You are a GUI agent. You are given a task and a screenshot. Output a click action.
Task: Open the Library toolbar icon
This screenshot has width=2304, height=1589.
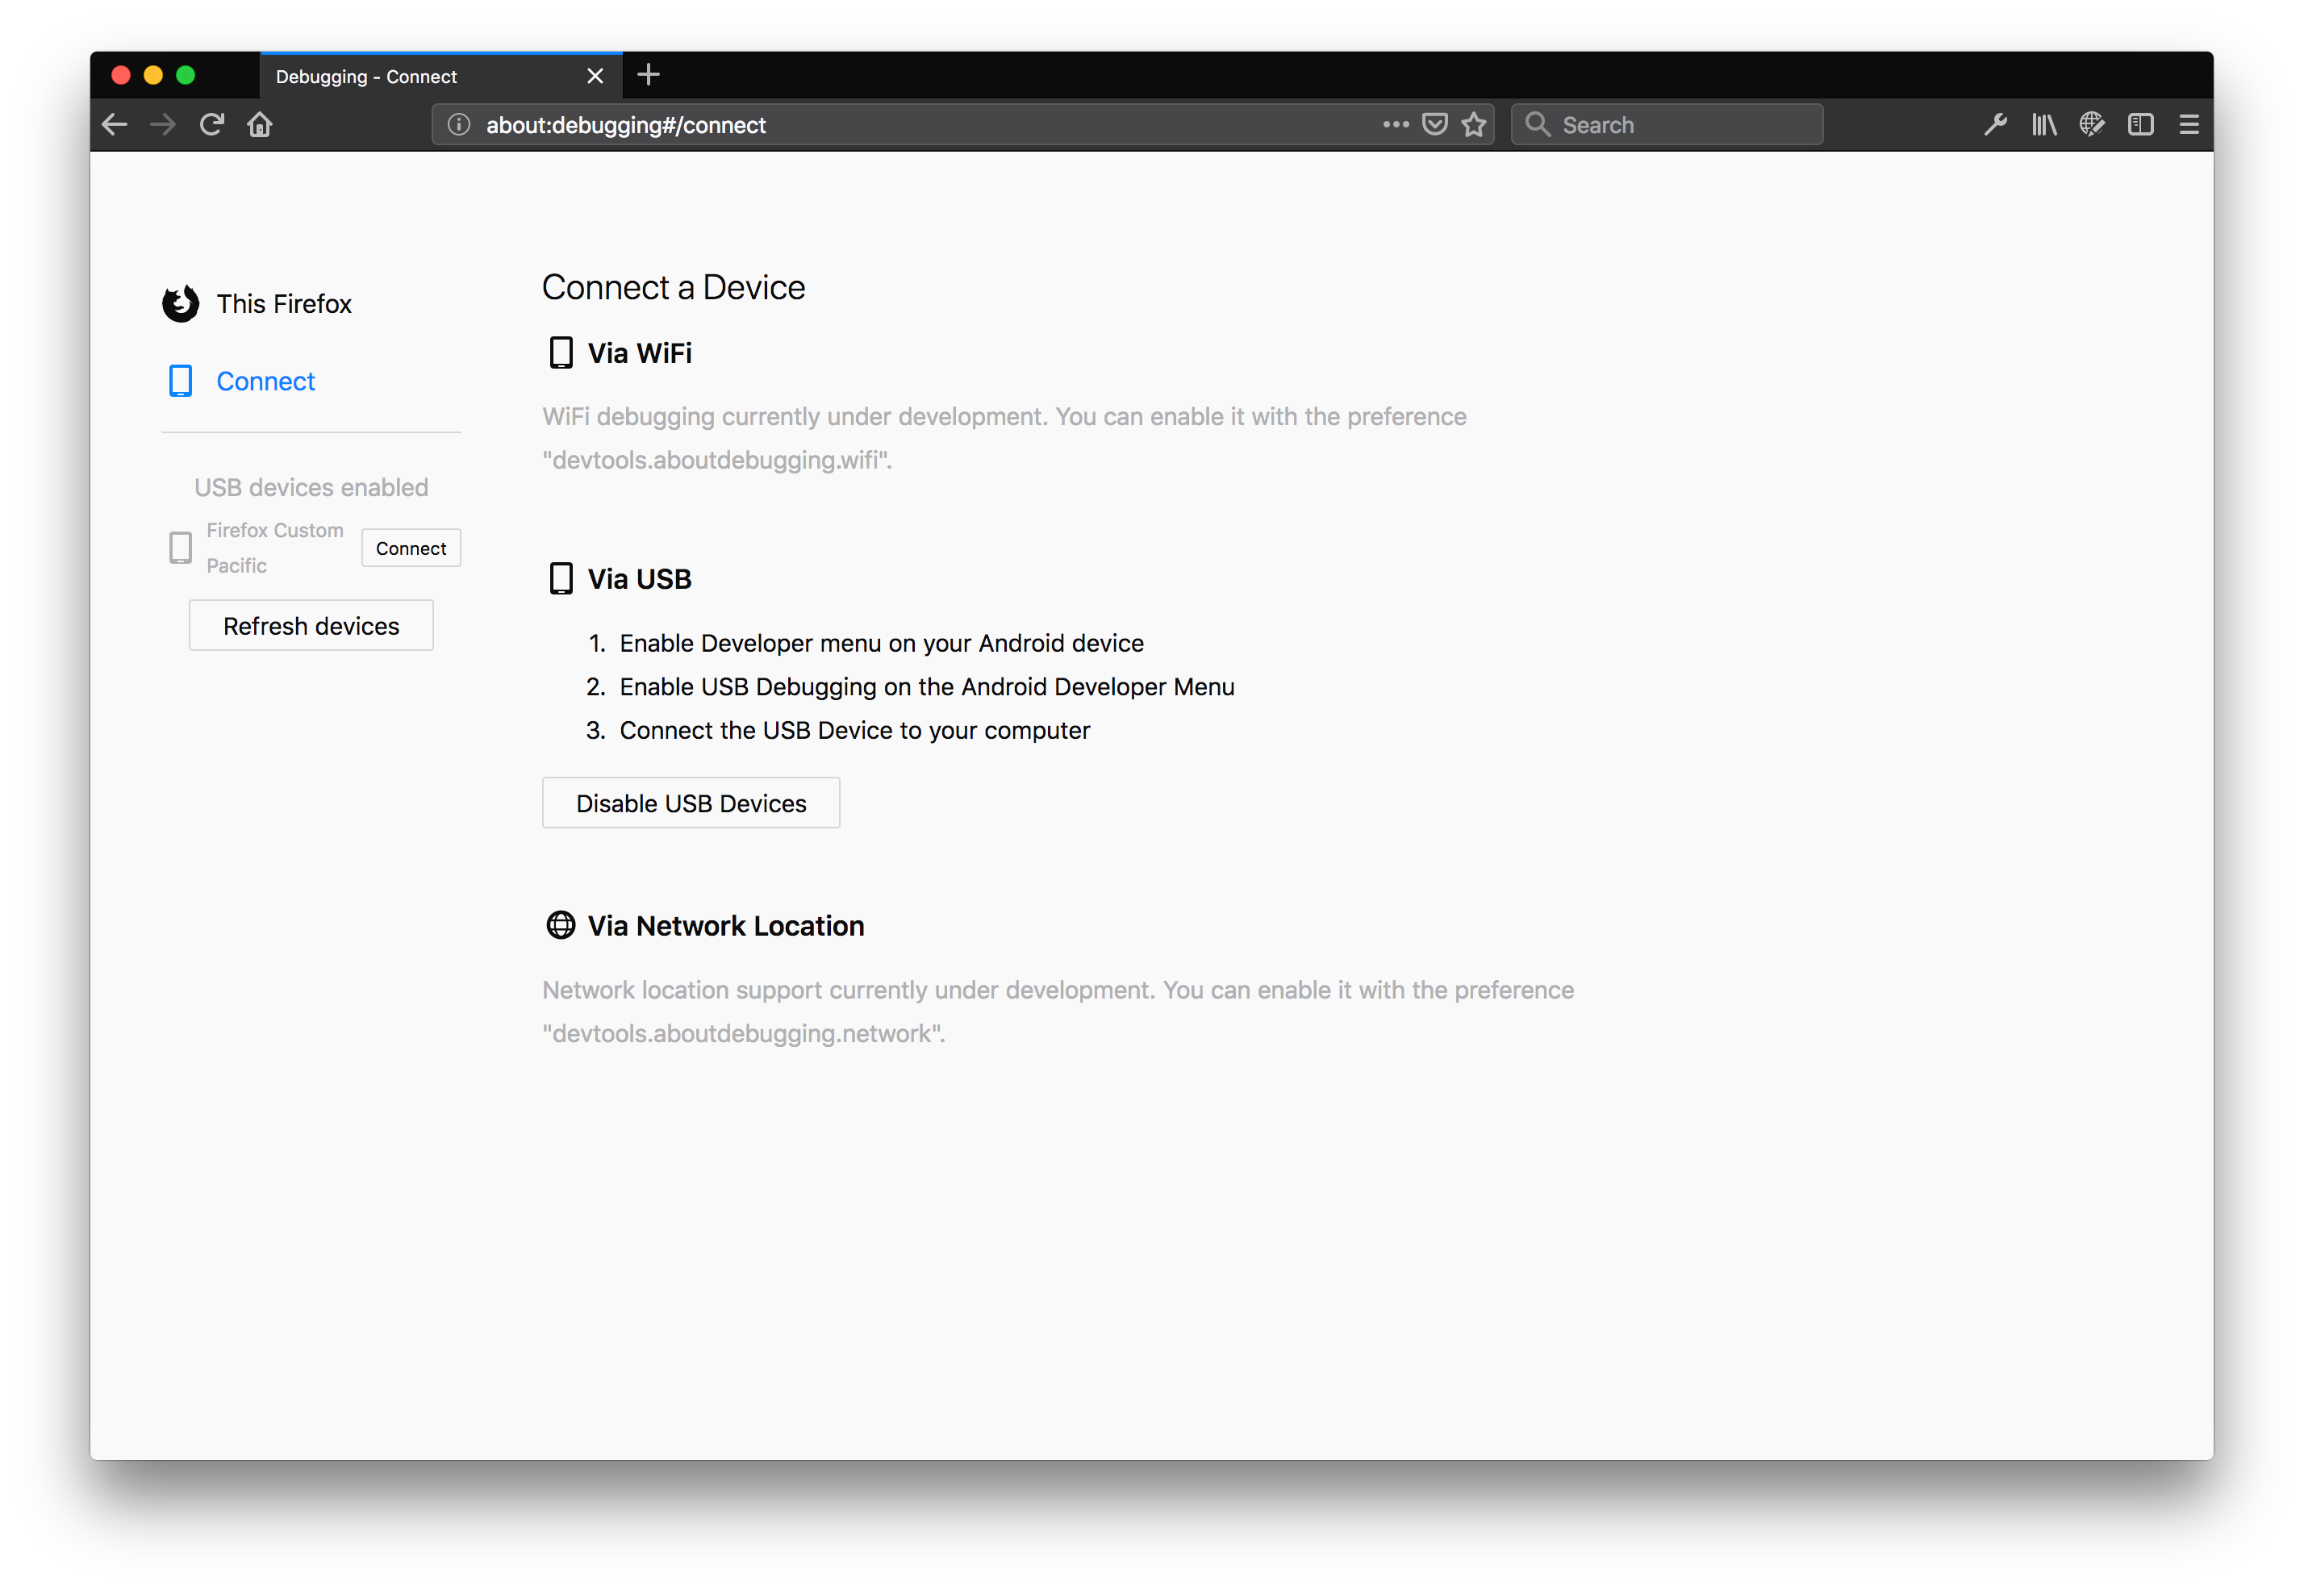(2044, 124)
